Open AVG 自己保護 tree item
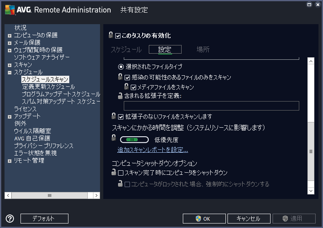Image resolution: width=323 pixels, height=228 pixels. coord(32,138)
